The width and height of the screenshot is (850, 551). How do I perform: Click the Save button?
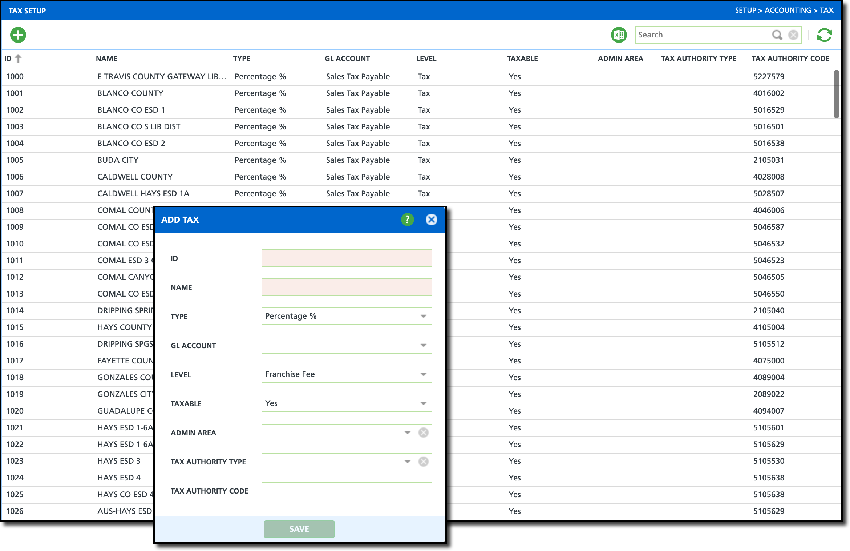tap(299, 529)
